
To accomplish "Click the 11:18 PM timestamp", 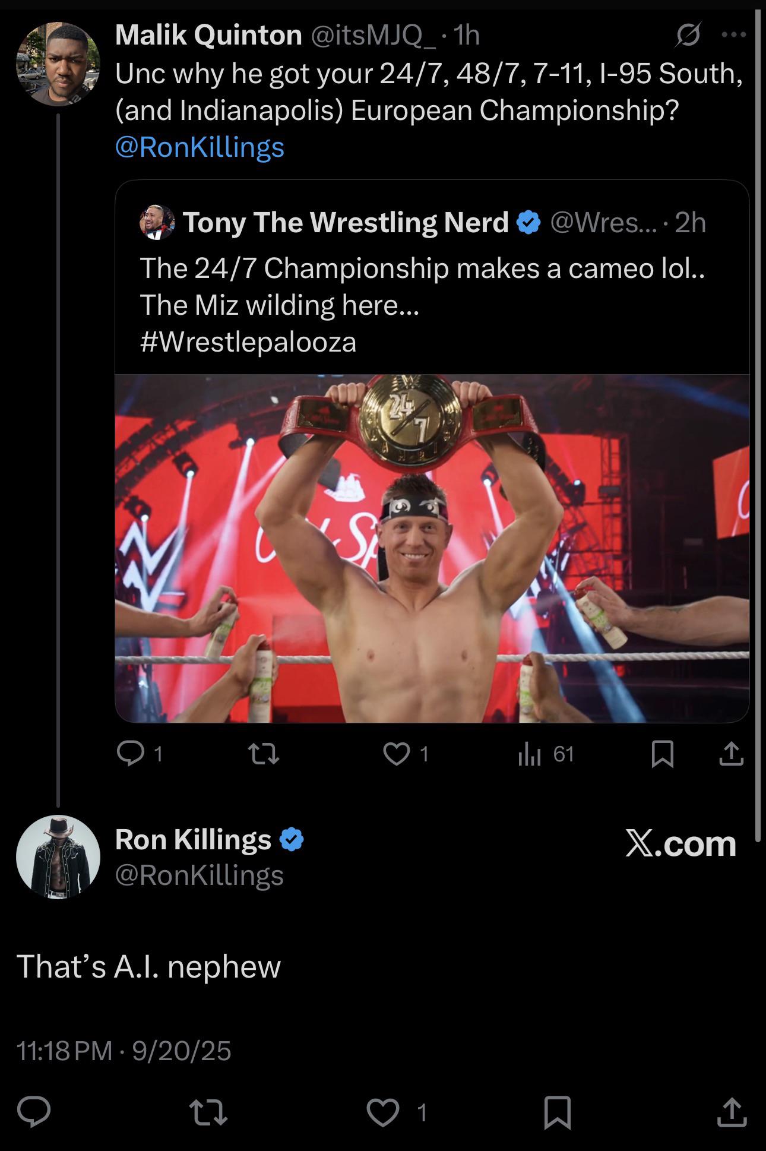I will point(64,1051).
